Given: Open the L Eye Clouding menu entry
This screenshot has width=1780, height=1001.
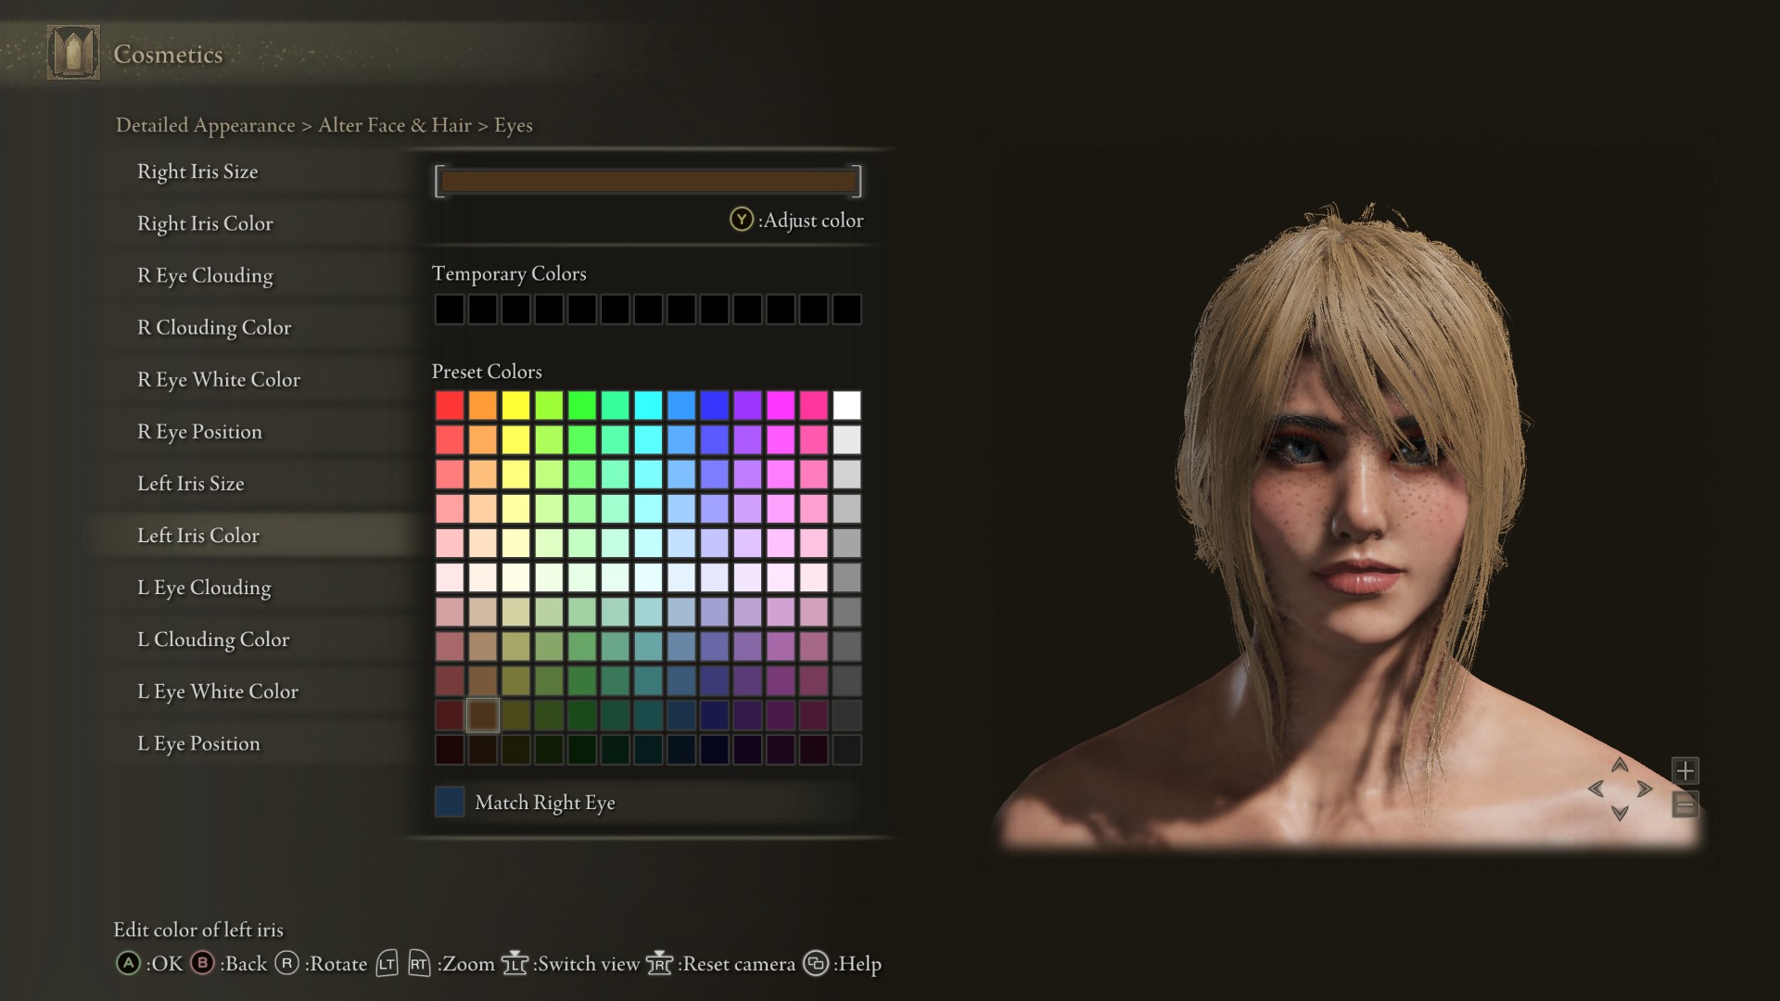Looking at the screenshot, I should 204,588.
